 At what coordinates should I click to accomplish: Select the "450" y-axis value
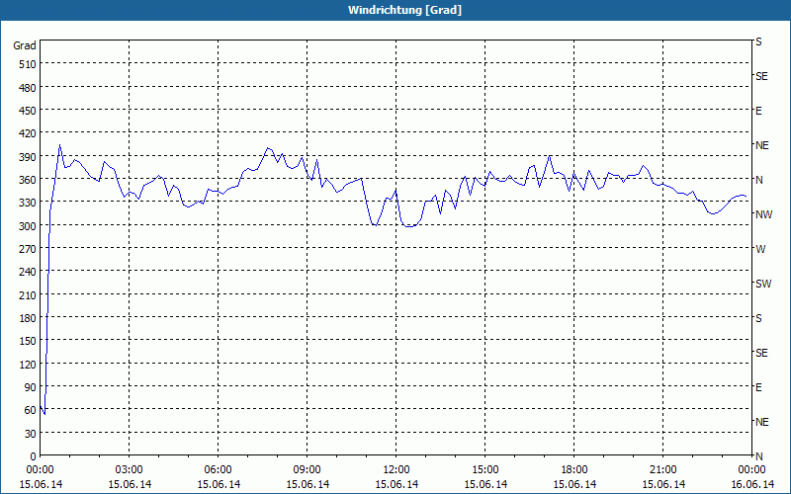click(x=28, y=111)
